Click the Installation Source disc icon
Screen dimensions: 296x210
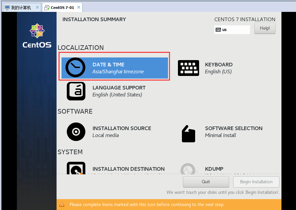tap(76, 132)
